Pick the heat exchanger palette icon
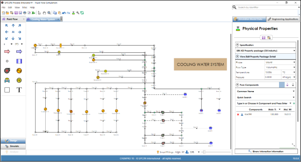The height and width of the screenshot is (162, 301). (19, 71)
